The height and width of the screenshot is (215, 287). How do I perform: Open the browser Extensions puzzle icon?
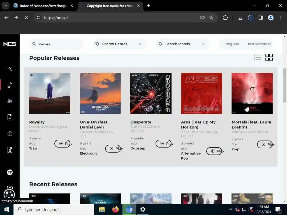tap(226, 18)
